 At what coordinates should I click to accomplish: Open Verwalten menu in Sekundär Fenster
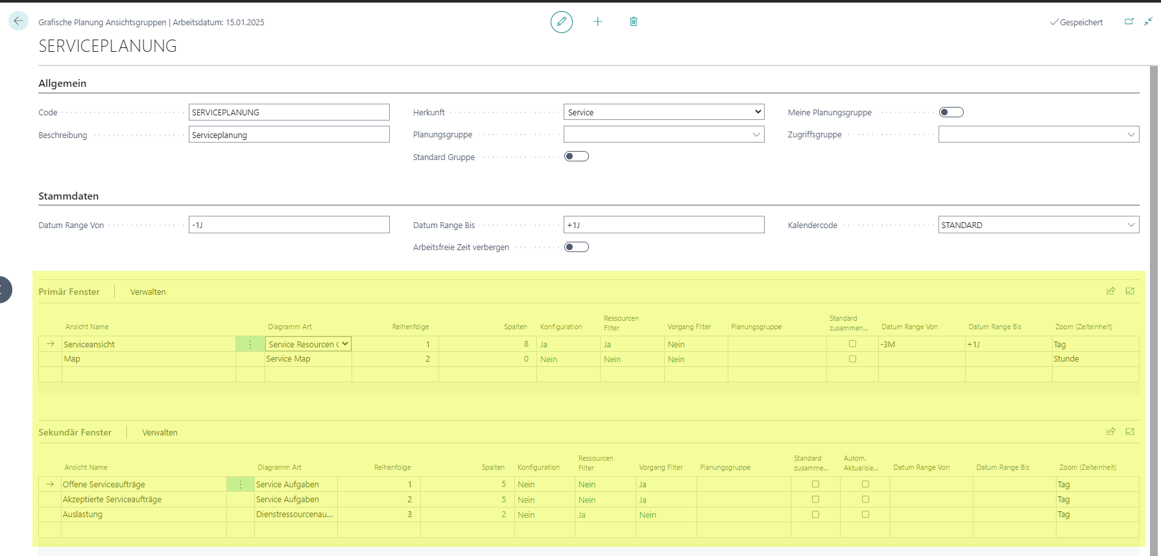(160, 433)
